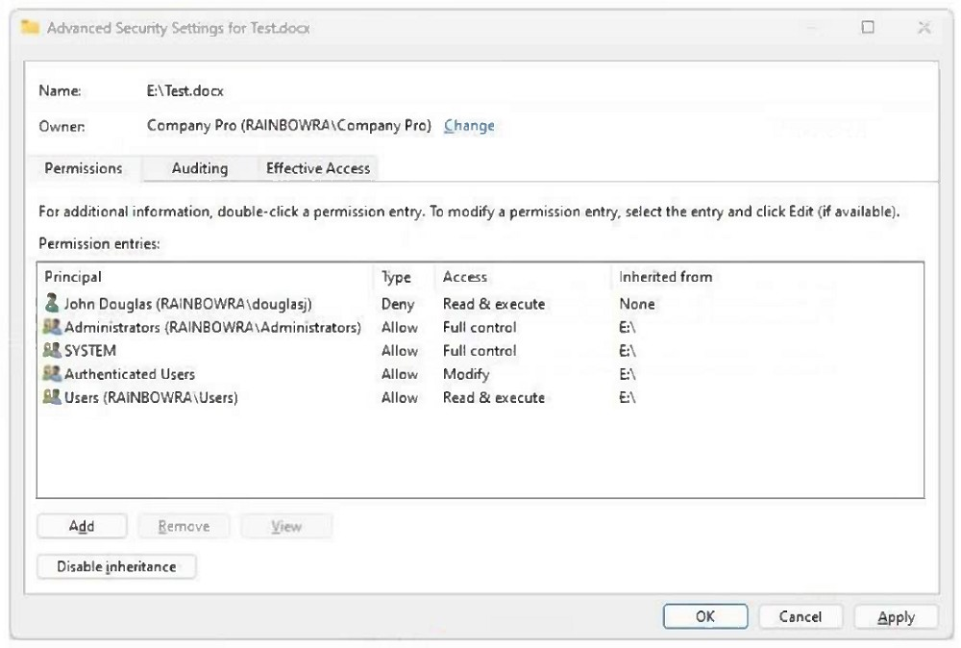Click the Apply button
The image size is (961, 648).
[896, 617]
